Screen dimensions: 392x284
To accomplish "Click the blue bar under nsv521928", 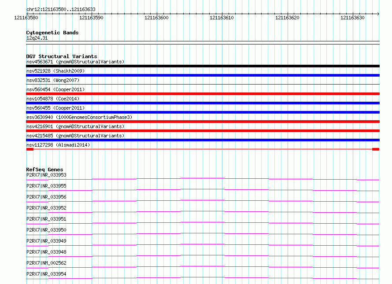I will click(x=203, y=75).
